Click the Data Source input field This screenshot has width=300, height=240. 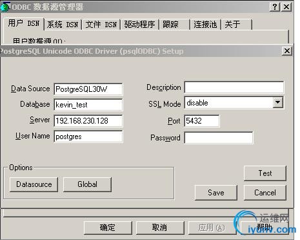pos(88,89)
